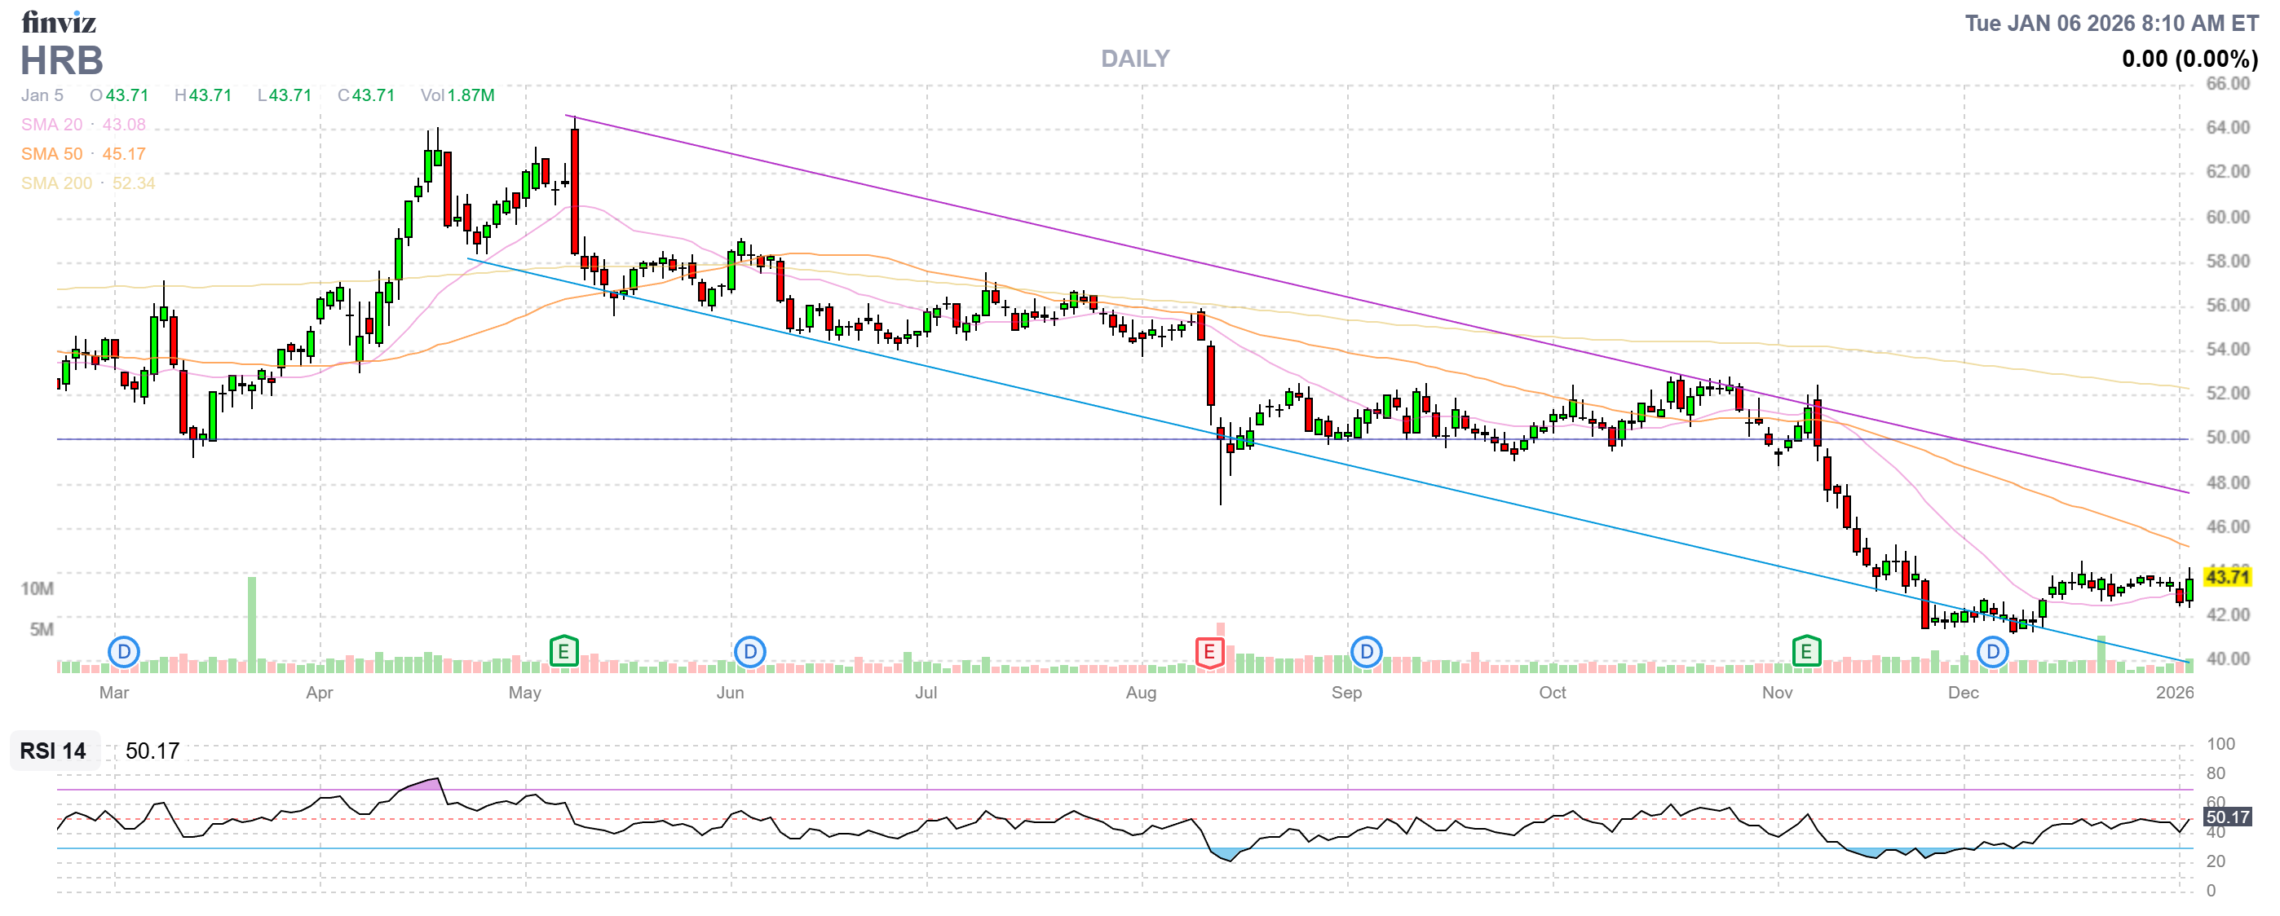Click the 0.00 (0.00%) change value
Viewport: 2280px width, 916px height.
coord(2189,59)
